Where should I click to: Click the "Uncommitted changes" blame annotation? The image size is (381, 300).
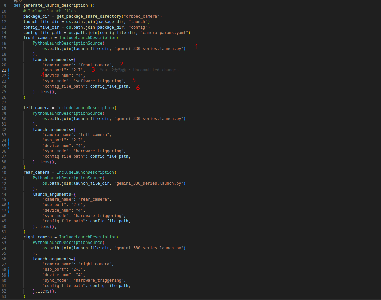pos(156,70)
